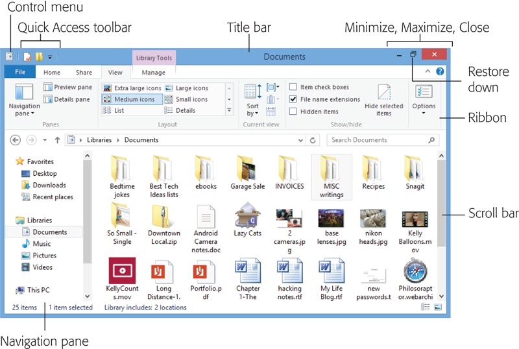This screenshot has height=349, width=519.
Task: Click the Properties icon in Quick Access toolbar
Action: tap(27, 57)
